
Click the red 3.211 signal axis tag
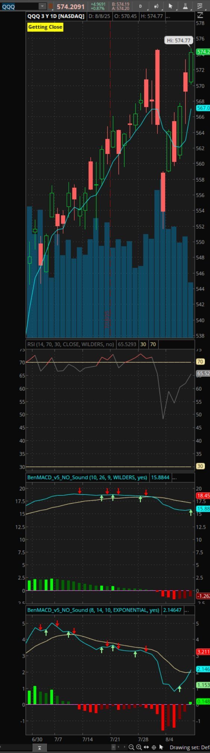[203, 652]
